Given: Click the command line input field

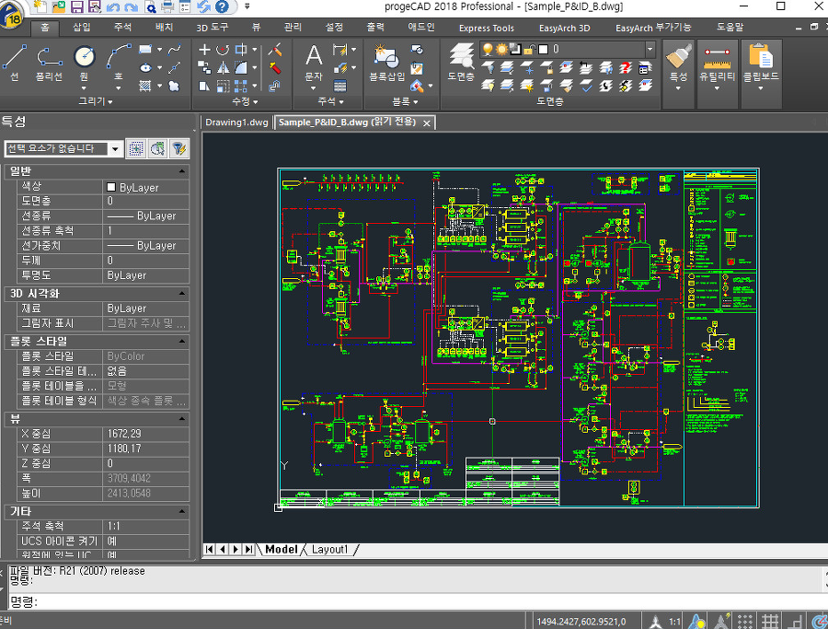Looking at the screenshot, I should click(417, 601).
